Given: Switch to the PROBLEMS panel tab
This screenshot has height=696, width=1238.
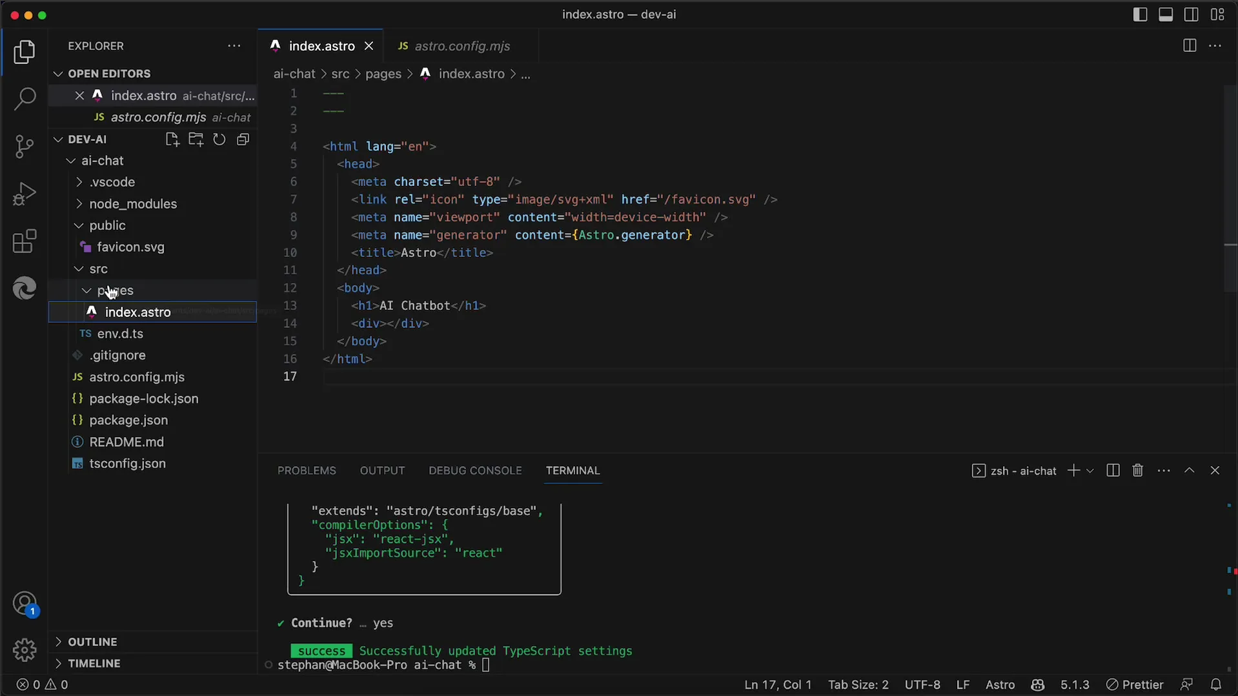Looking at the screenshot, I should [x=307, y=471].
